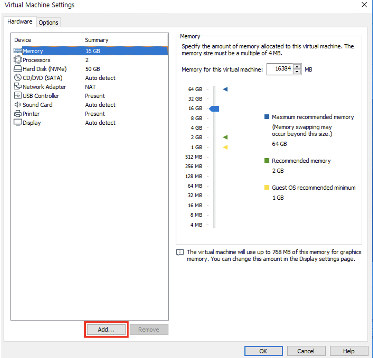373x358 pixels.
Task: Switch to the Hardware tab
Action: (x=20, y=22)
